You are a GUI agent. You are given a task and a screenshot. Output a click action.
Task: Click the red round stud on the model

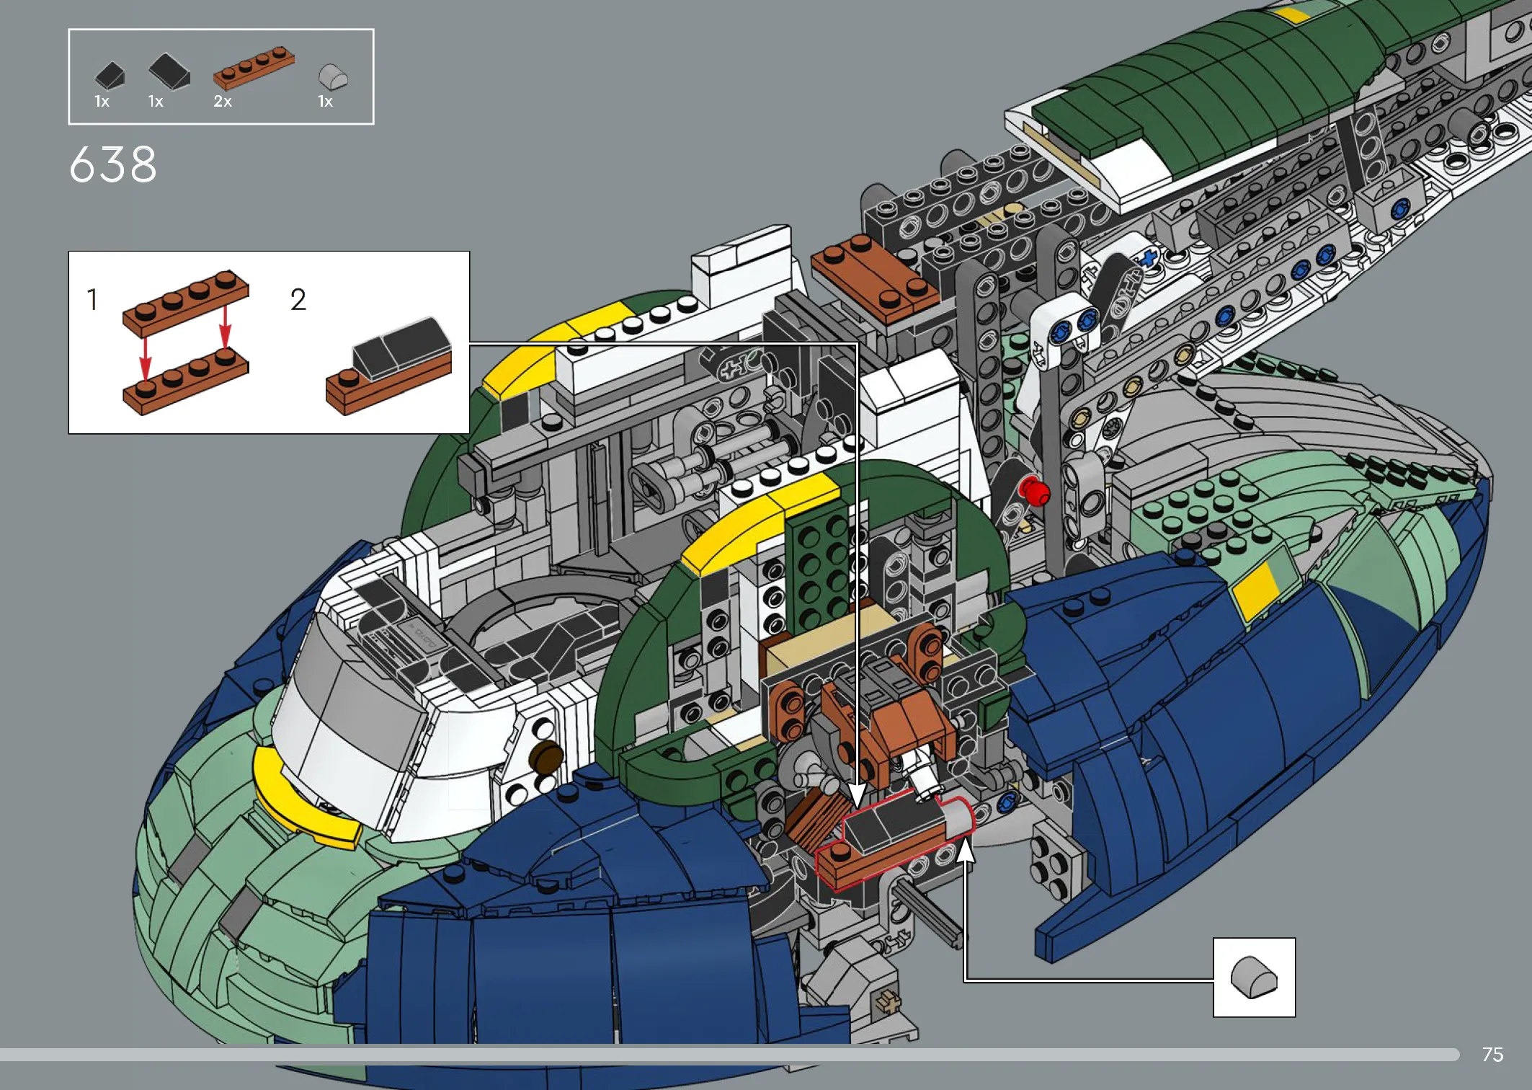point(1035,492)
